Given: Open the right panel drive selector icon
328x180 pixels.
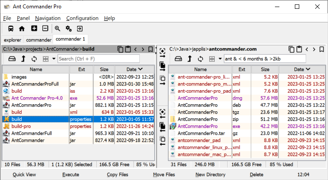Looking at the screenshot, I should tap(178, 59).
